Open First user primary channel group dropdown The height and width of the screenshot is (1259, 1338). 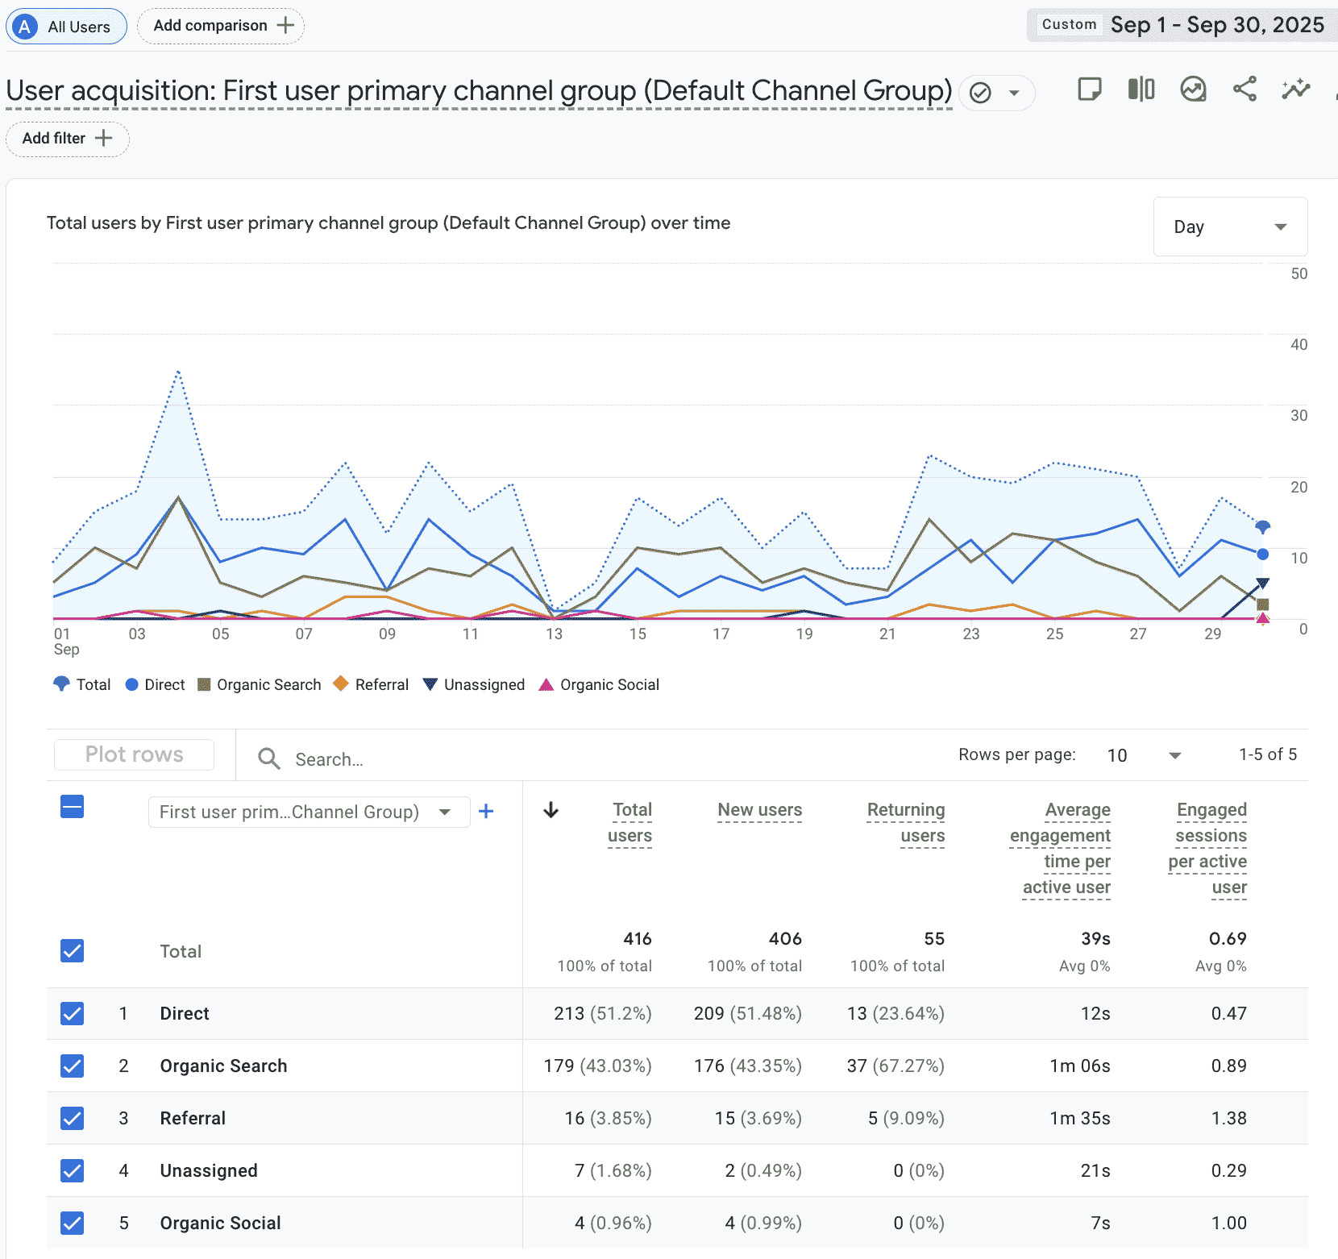pyautogui.click(x=309, y=812)
